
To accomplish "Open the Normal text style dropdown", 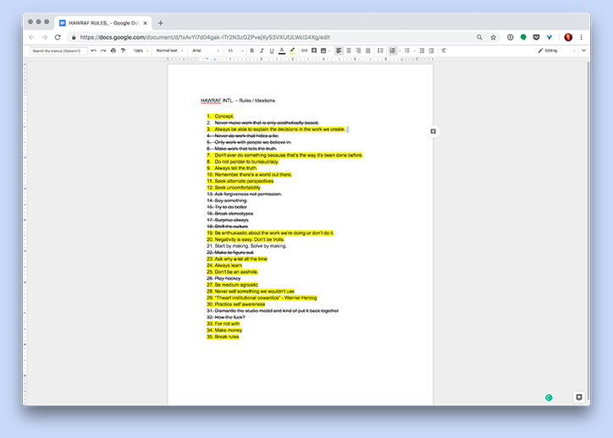I will pos(169,51).
